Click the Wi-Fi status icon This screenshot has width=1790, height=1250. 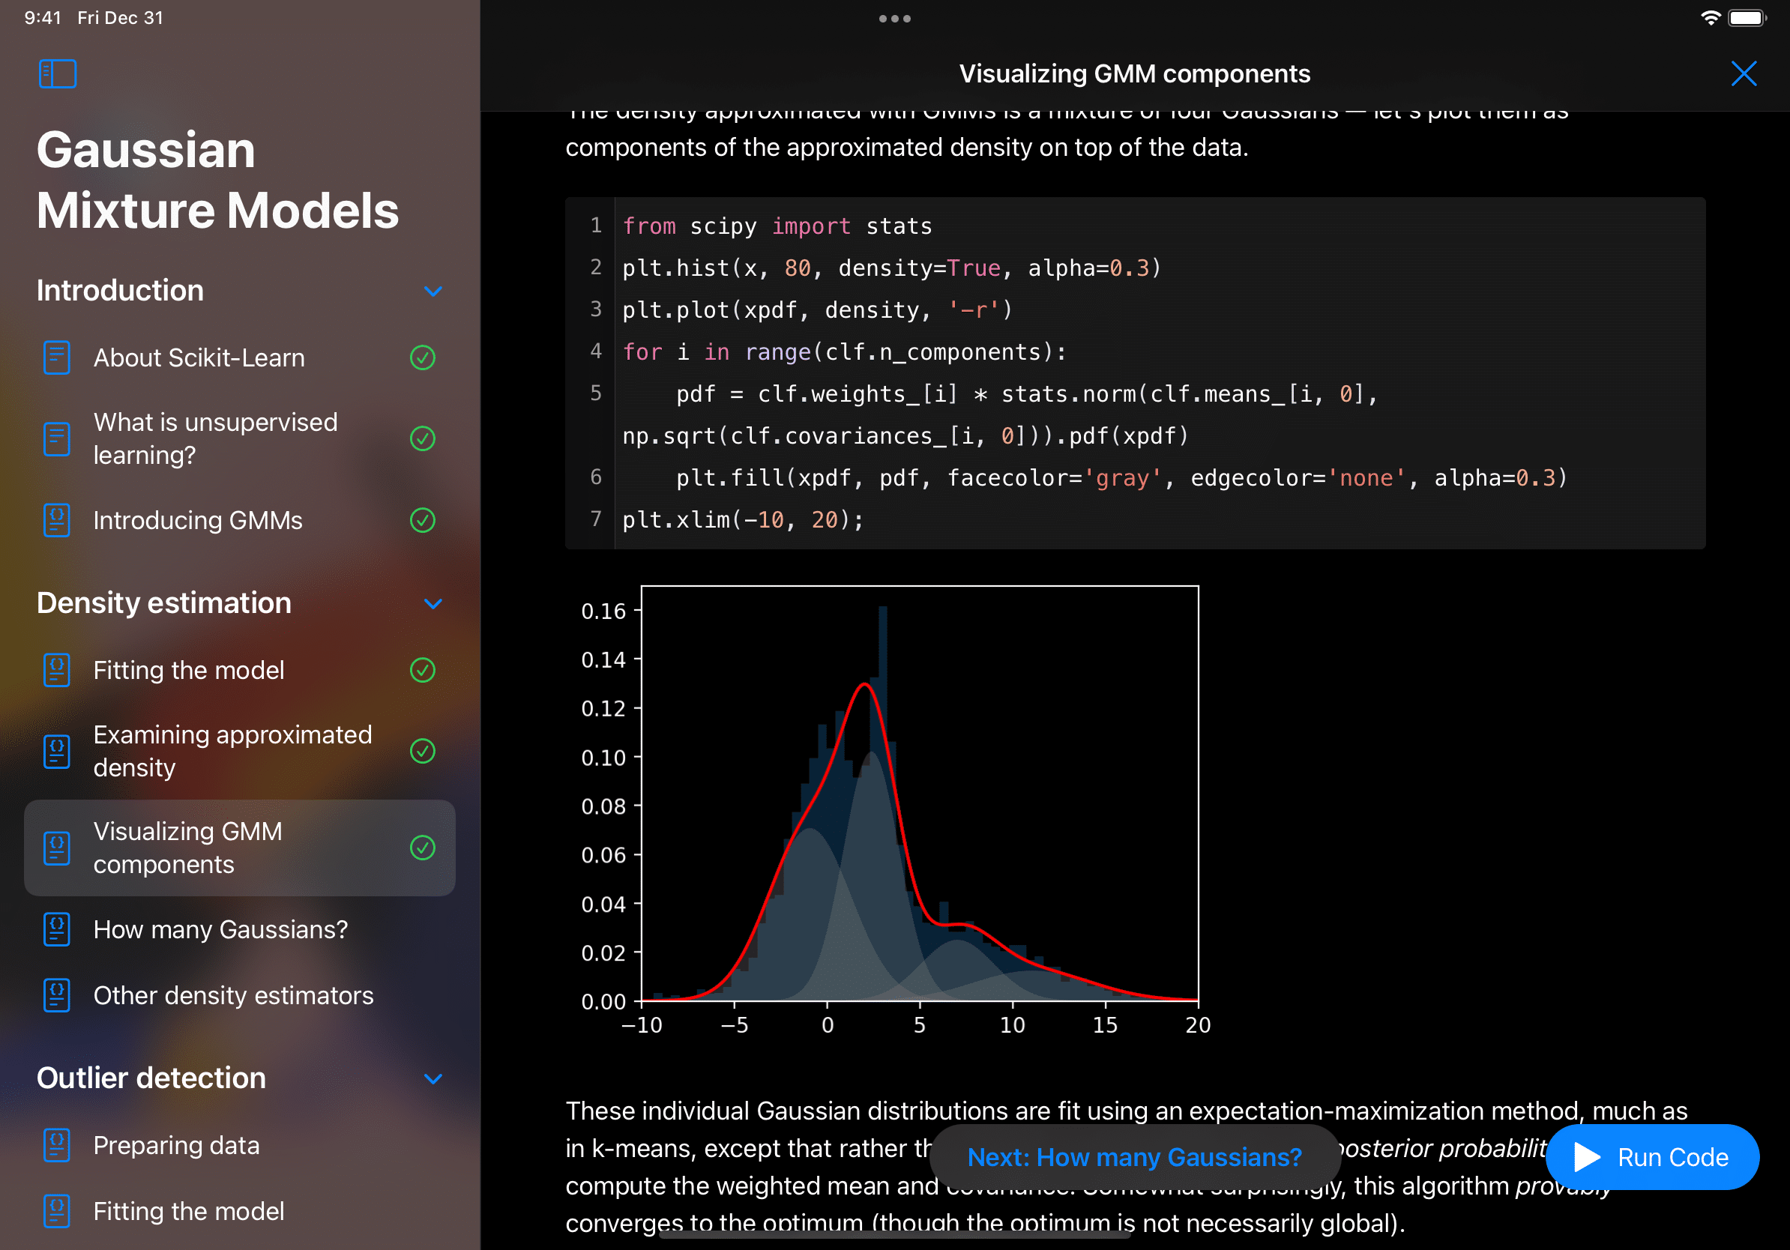pos(1712,17)
